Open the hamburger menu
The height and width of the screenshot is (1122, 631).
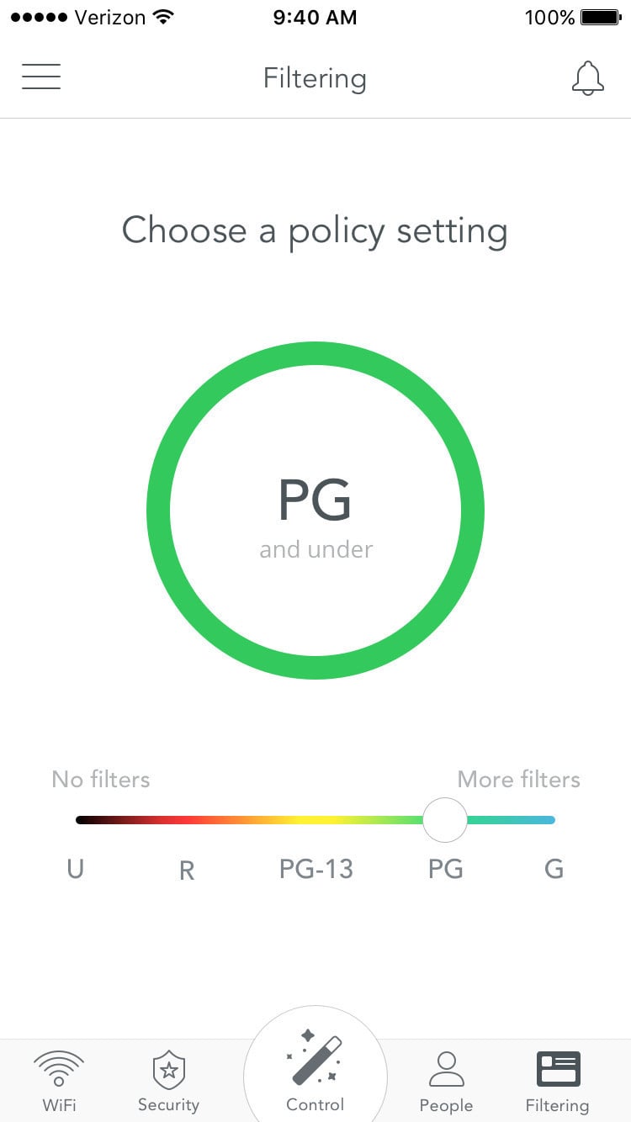[41, 77]
